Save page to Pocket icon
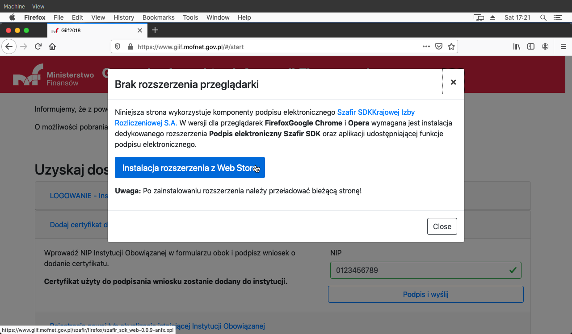The image size is (572, 334). coord(439,46)
